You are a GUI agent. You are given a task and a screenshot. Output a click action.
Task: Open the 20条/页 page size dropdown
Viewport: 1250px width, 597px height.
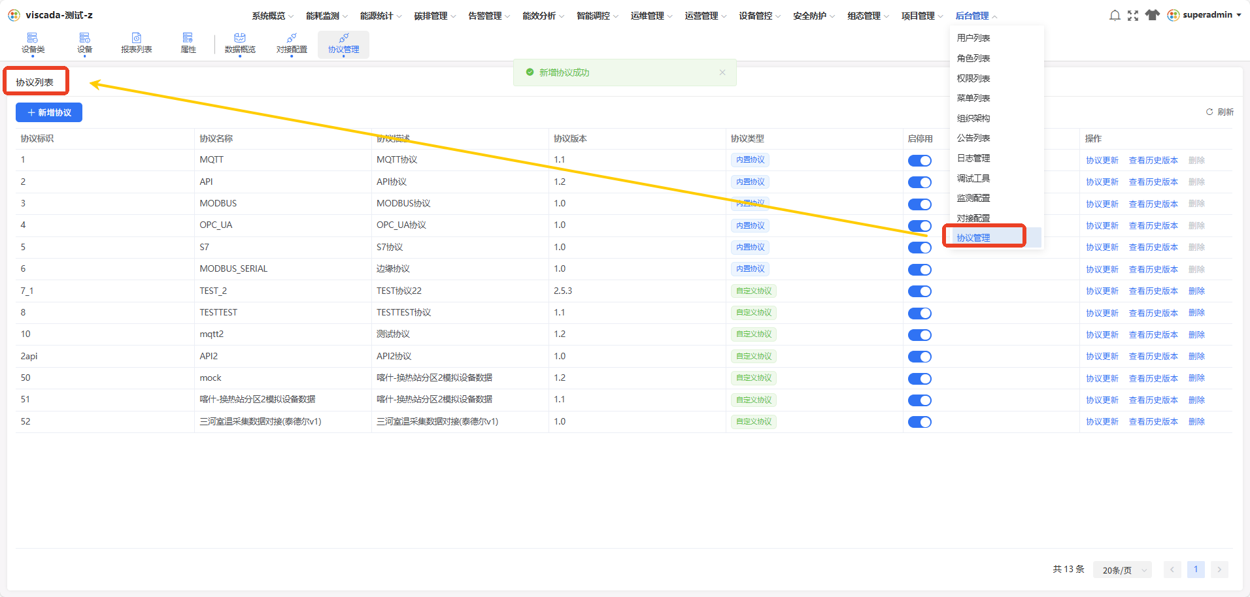click(x=1123, y=570)
